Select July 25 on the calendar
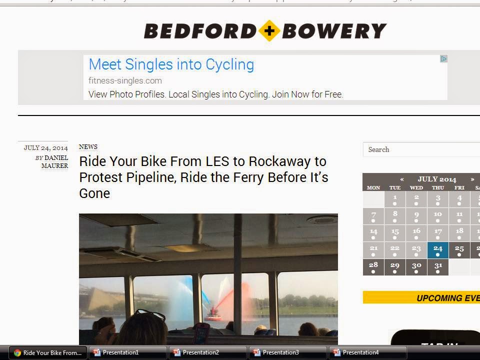480x360 pixels. 459,250
